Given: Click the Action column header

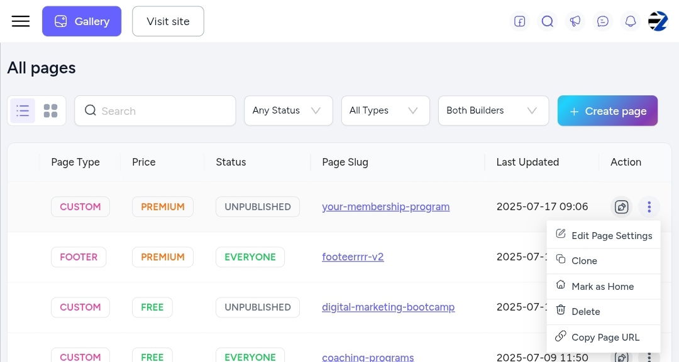Looking at the screenshot, I should pos(626,162).
